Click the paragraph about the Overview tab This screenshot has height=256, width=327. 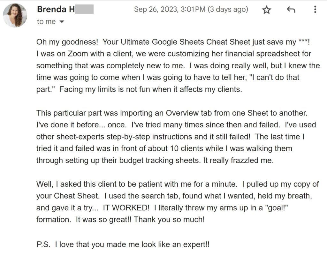(x=176, y=136)
